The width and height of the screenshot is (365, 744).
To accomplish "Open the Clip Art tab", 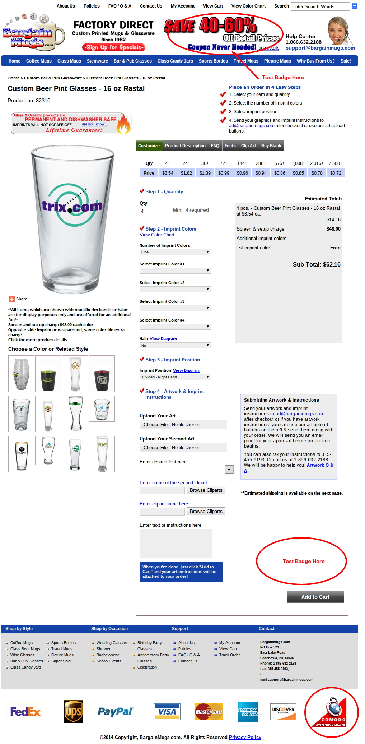I will click(x=248, y=146).
